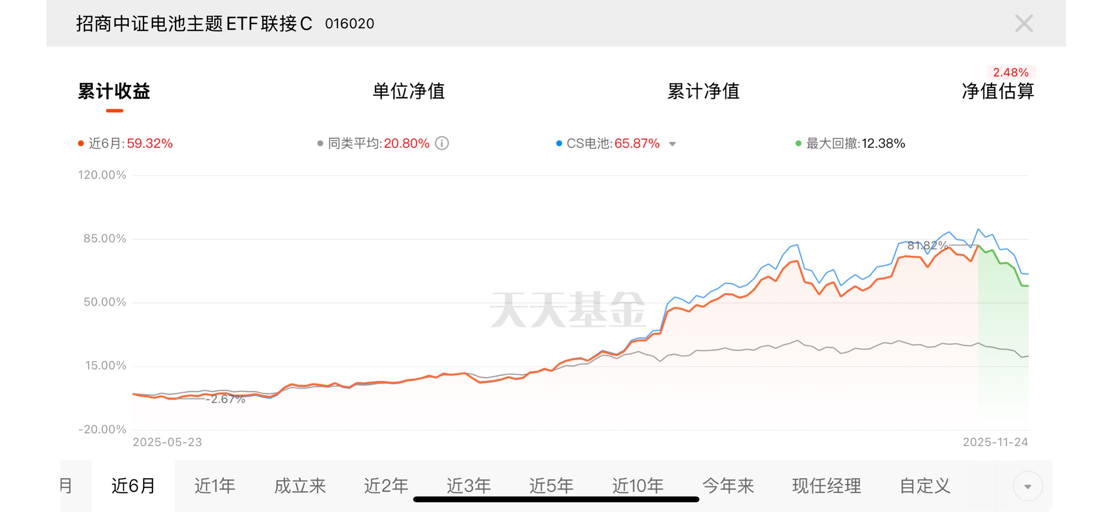Switch to the 累计净值 tab
The height and width of the screenshot is (512, 1113).
pos(703,91)
